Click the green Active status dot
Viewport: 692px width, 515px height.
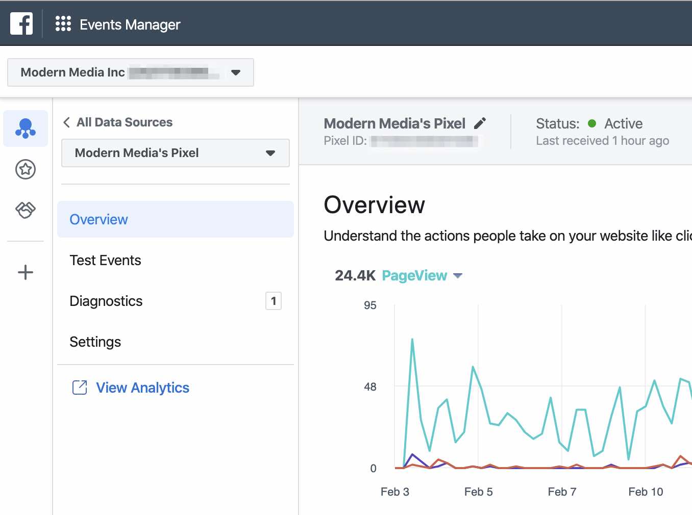click(x=592, y=123)
